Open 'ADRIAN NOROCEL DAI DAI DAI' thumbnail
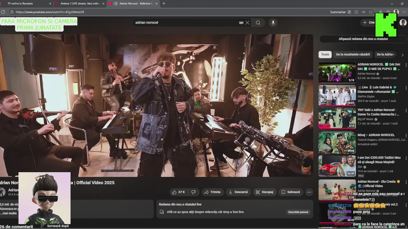This screenshot has width=408, height=229. [x=337, y=73]
